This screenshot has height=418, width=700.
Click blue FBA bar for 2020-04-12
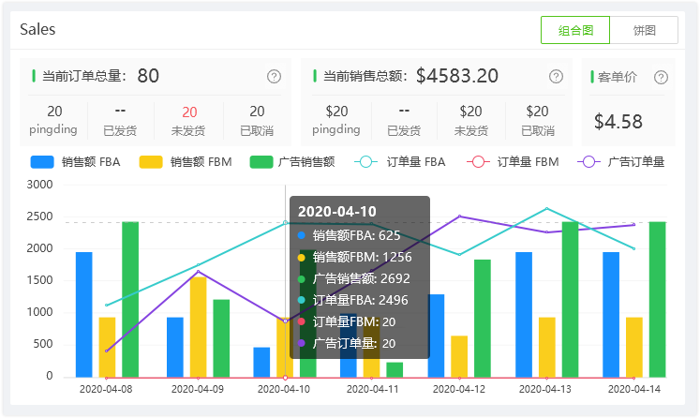436,336
